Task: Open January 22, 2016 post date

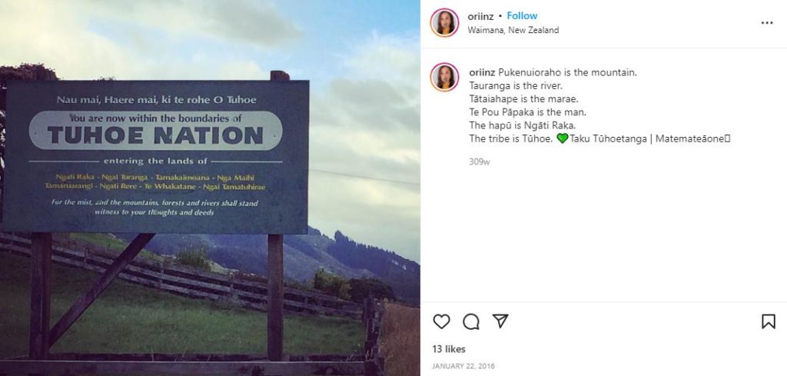Action: 463,367
